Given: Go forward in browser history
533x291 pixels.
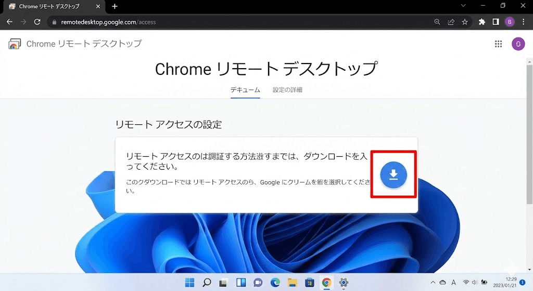Looking at the screenshot, I should (23, 22).
